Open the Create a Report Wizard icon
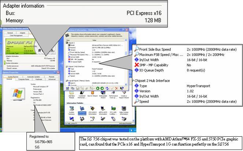Screen dimensions: 243x151 (x=124, y=95)
